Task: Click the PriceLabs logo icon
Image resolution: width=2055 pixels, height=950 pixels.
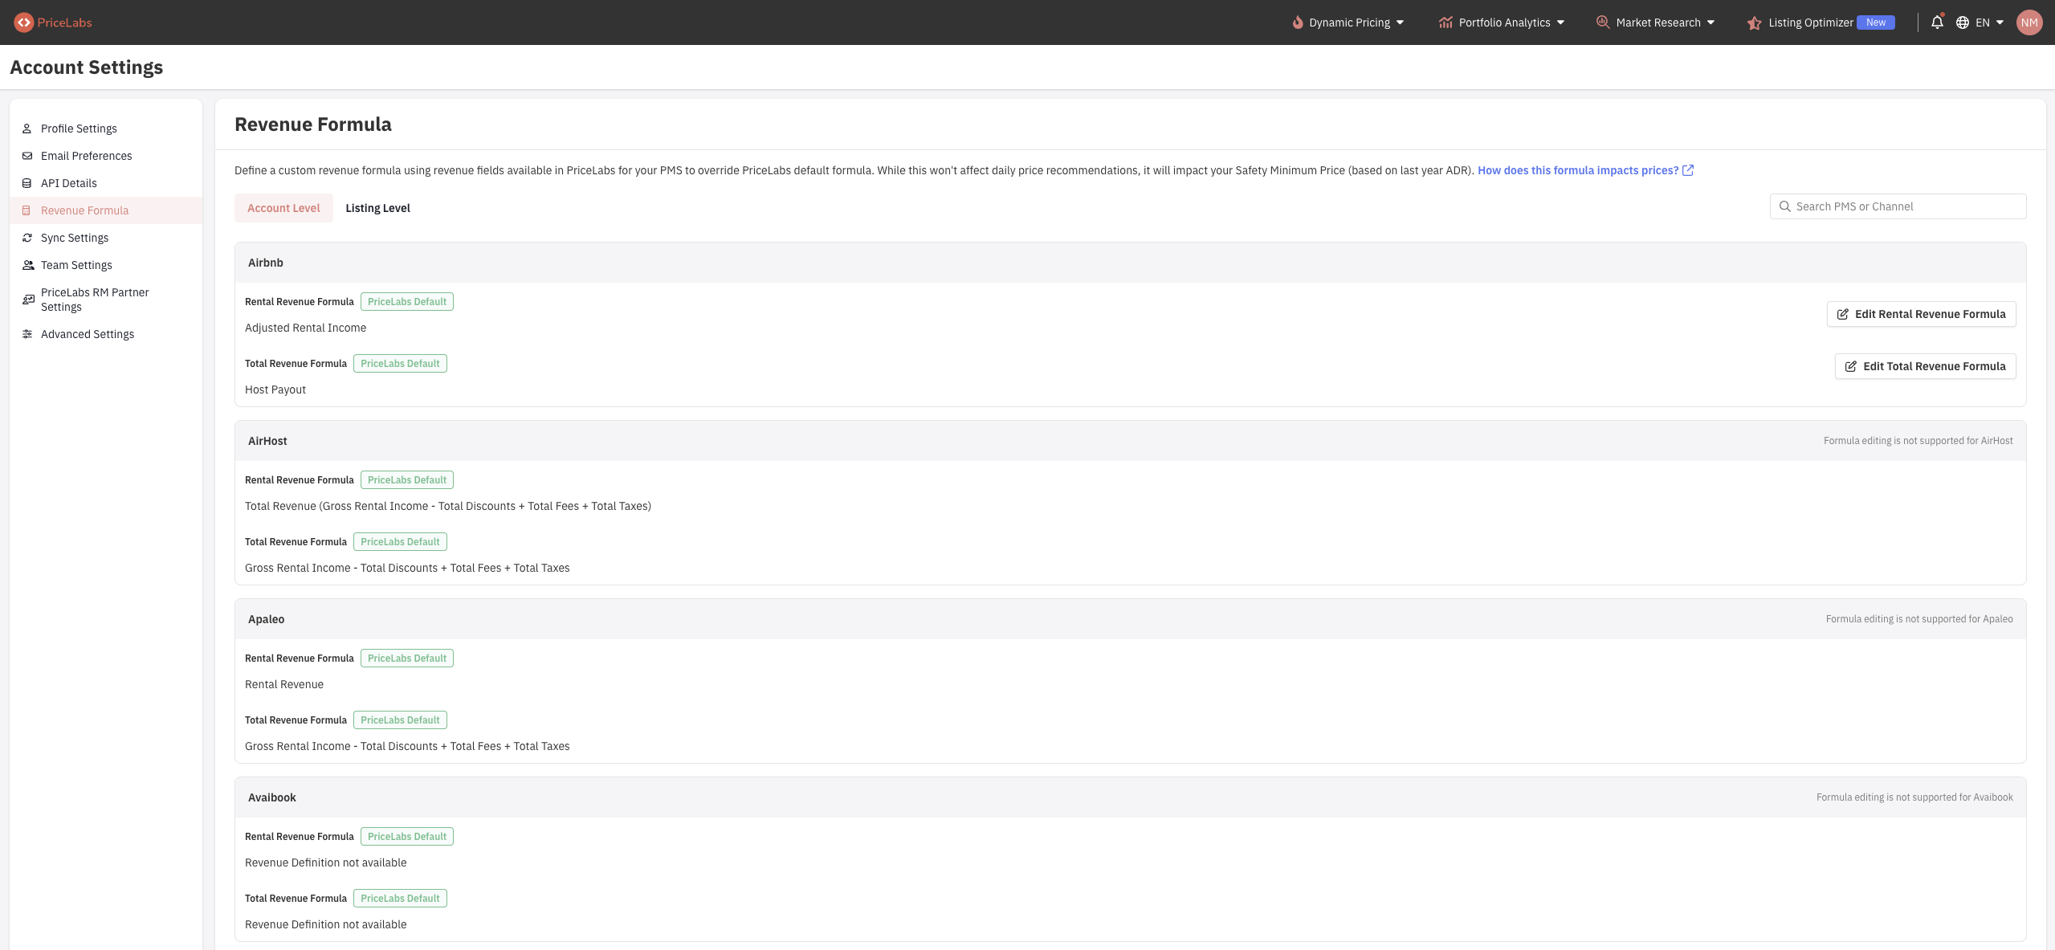Action: (23, 22)
